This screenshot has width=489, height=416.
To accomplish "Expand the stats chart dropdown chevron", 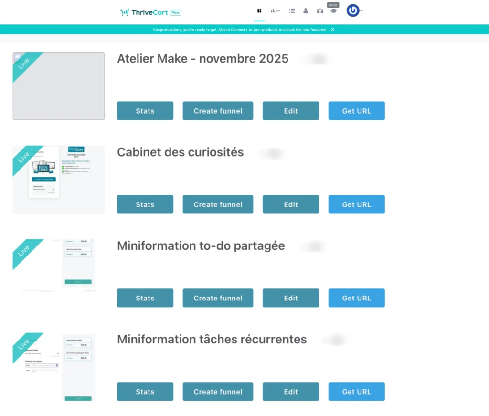I will point(278,11).
